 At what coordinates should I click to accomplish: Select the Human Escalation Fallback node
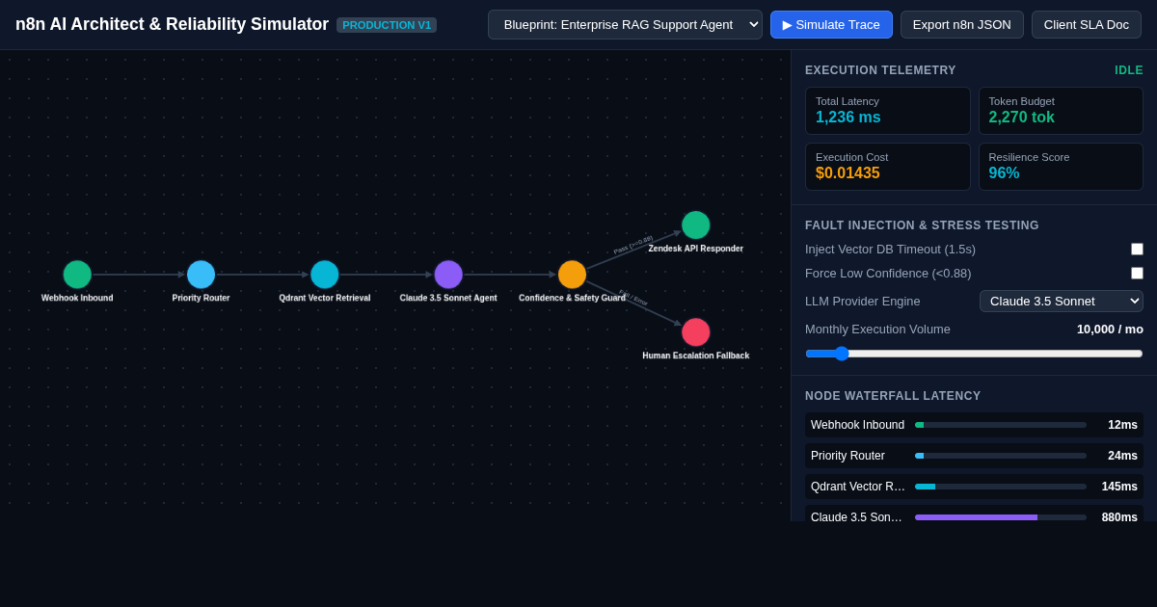[696, 332]
